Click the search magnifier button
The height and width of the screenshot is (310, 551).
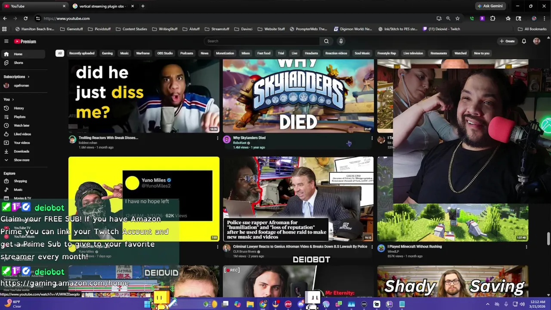326,41
